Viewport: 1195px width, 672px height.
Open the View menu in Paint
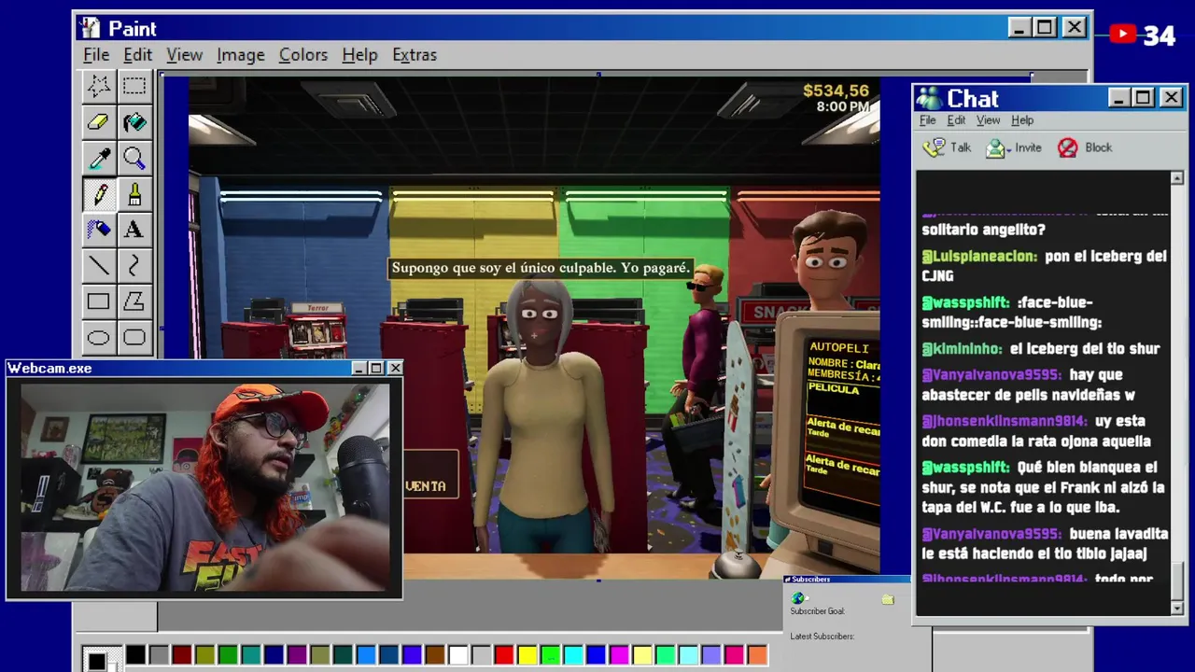click(x=185, y=55)
